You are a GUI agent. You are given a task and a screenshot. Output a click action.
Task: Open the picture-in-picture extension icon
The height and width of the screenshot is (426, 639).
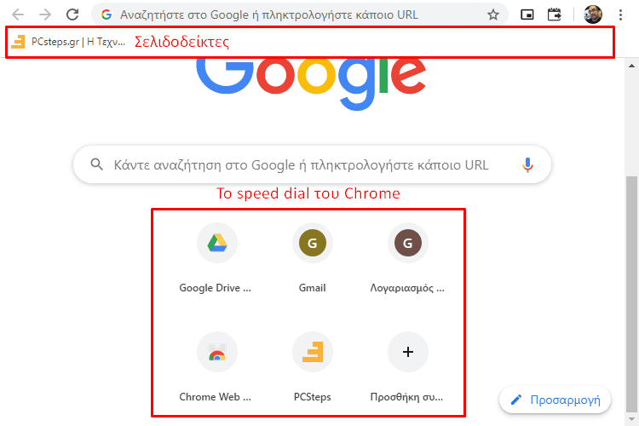tap(527, 15)
